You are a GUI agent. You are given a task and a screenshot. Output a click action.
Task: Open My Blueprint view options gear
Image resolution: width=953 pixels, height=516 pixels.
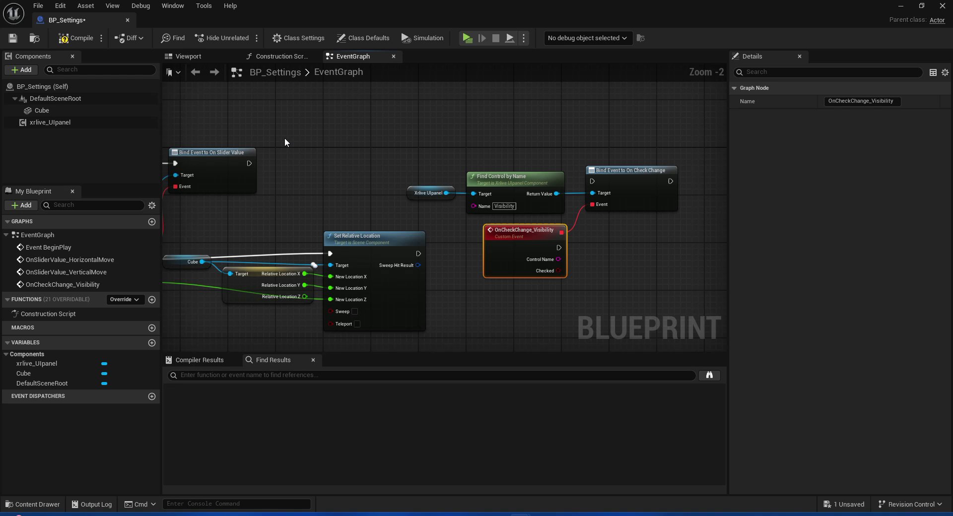[x=152, y=205]
